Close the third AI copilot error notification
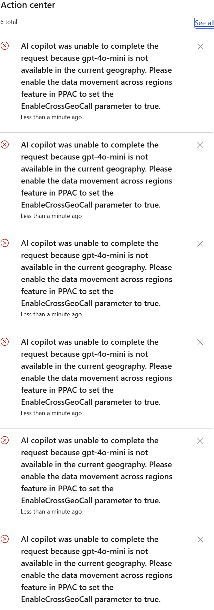Image resolution: width=214 pixels, height=610 pixels. coord(200,244)
